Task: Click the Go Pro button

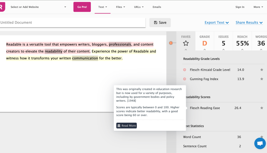Action: [82, 7]
